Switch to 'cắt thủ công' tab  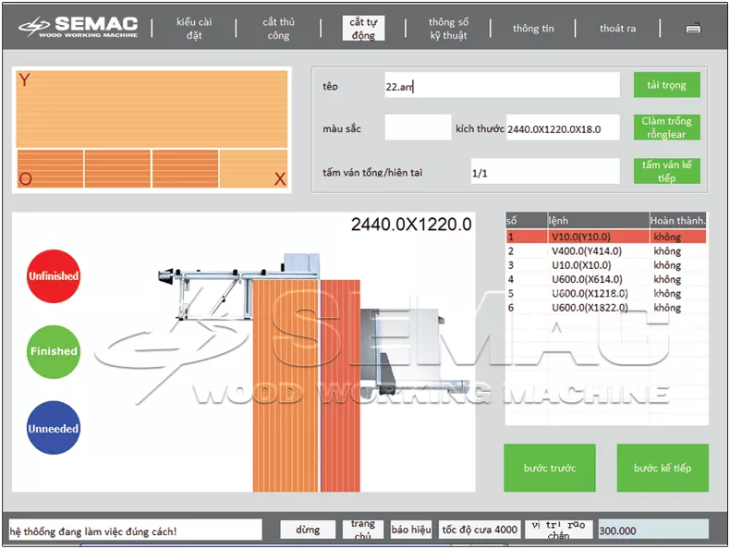coord(278,29)
